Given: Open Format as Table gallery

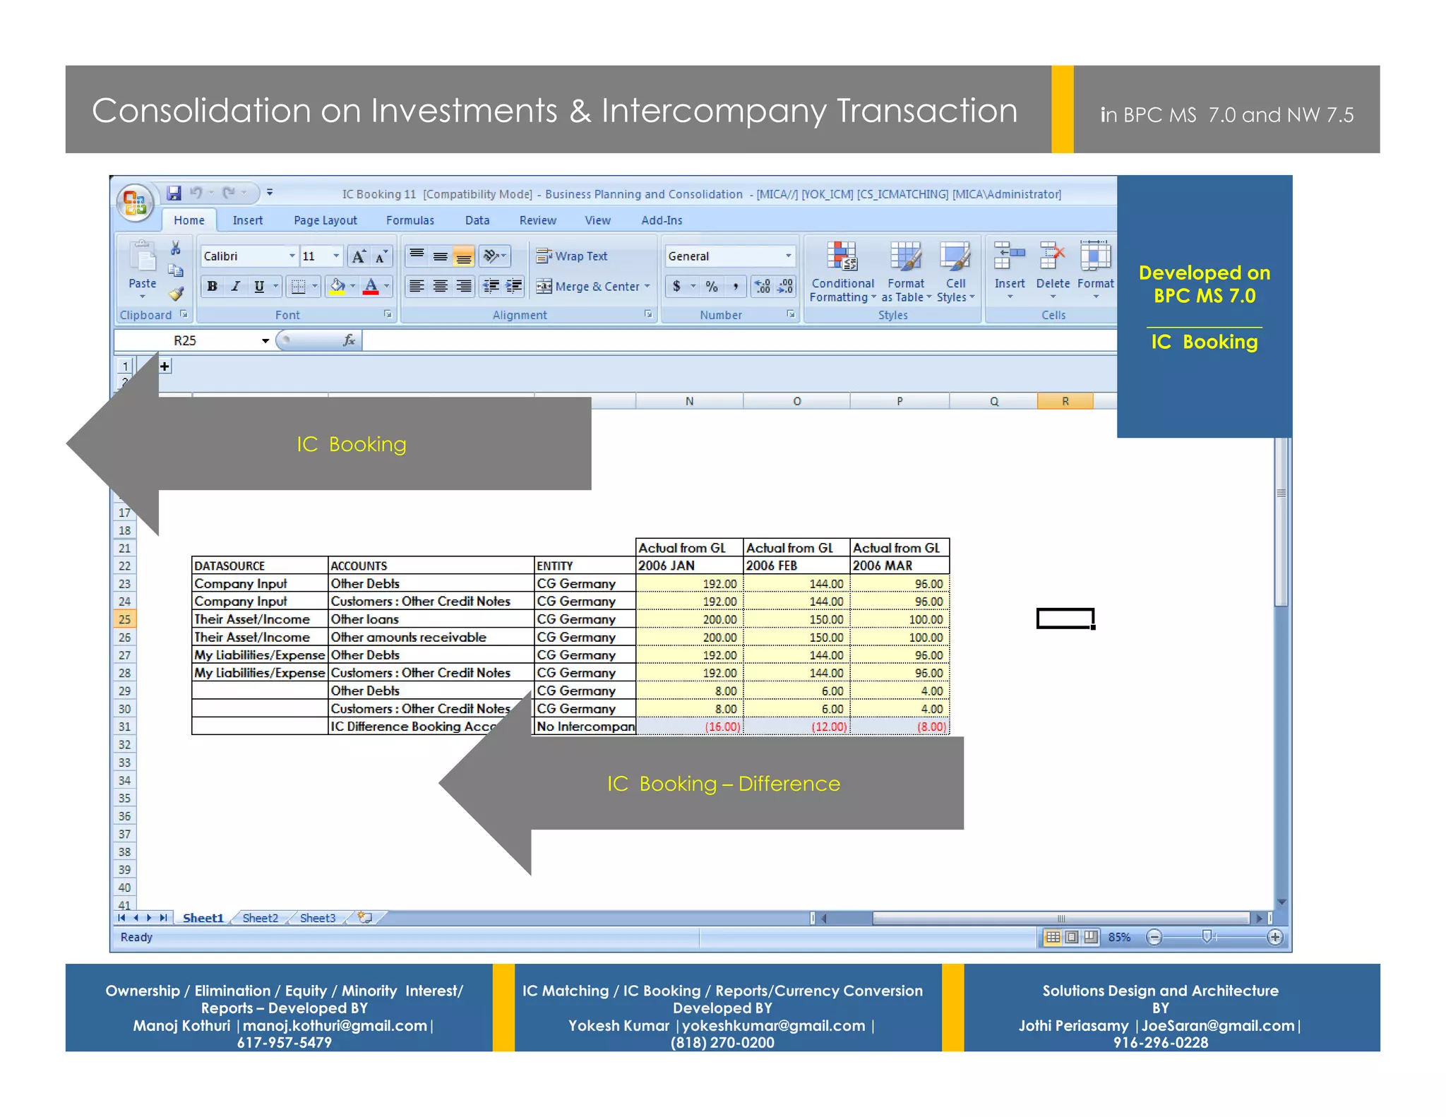Looking at the screenshot, I should tap(906, 272).
